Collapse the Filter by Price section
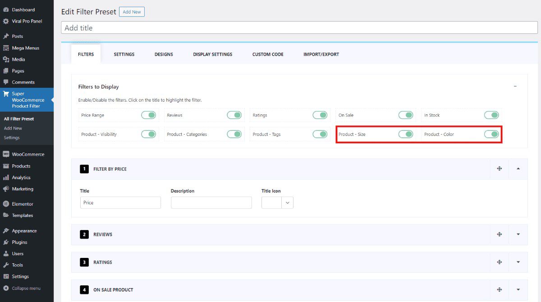 coord(518,168)
